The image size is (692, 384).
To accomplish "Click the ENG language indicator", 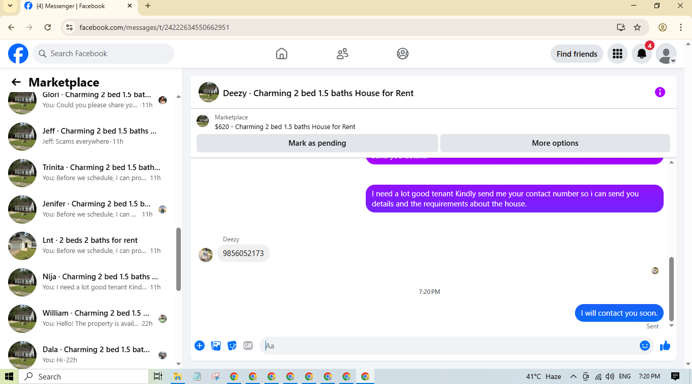I will coord(625,376).
